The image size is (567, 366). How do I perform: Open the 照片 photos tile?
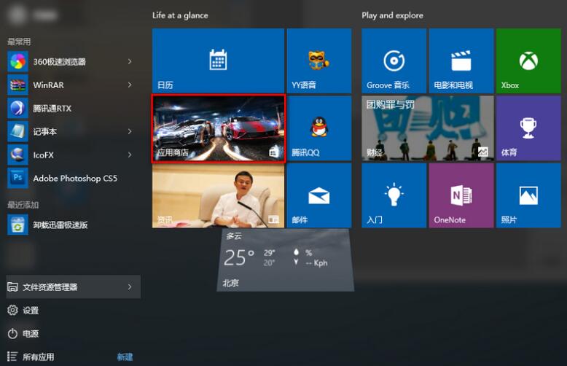click(x=528, y=195)
